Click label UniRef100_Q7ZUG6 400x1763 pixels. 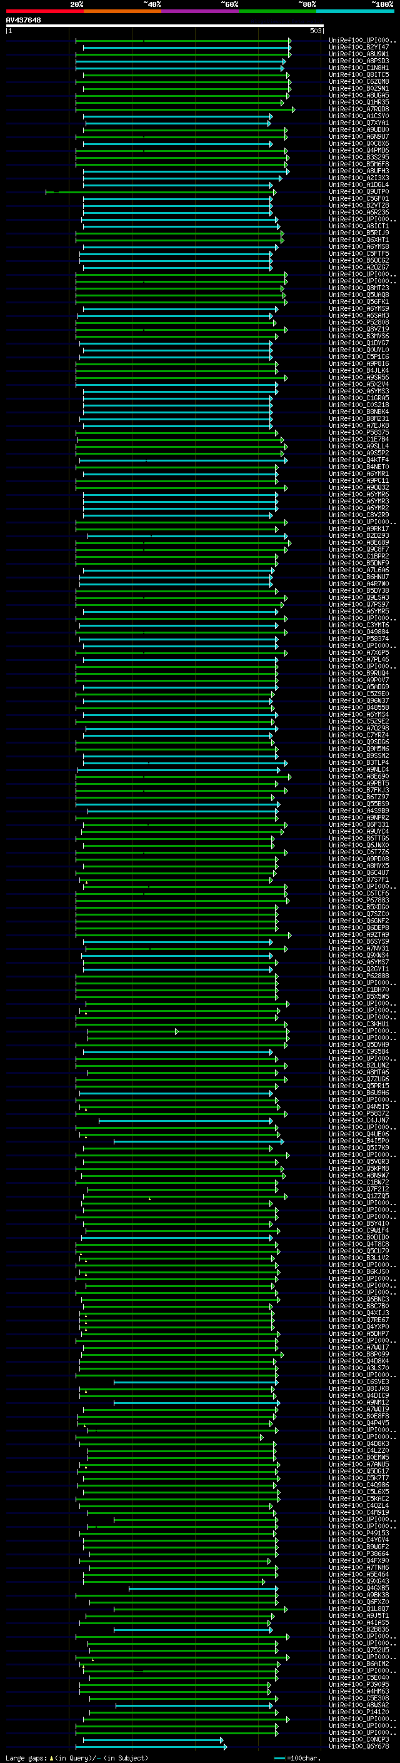tap(358, 1079)
